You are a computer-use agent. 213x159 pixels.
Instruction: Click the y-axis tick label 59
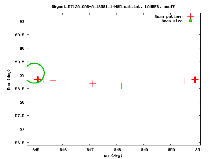[22, 75]
